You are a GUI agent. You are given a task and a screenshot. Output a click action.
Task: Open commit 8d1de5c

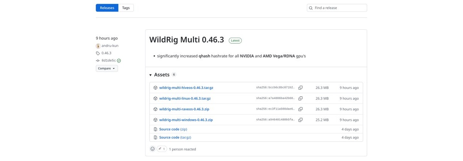coord(108,61)
